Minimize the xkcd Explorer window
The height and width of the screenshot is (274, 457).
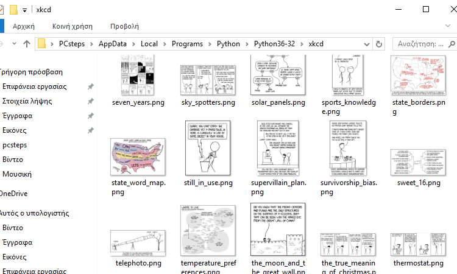click(x=399, y=9)
